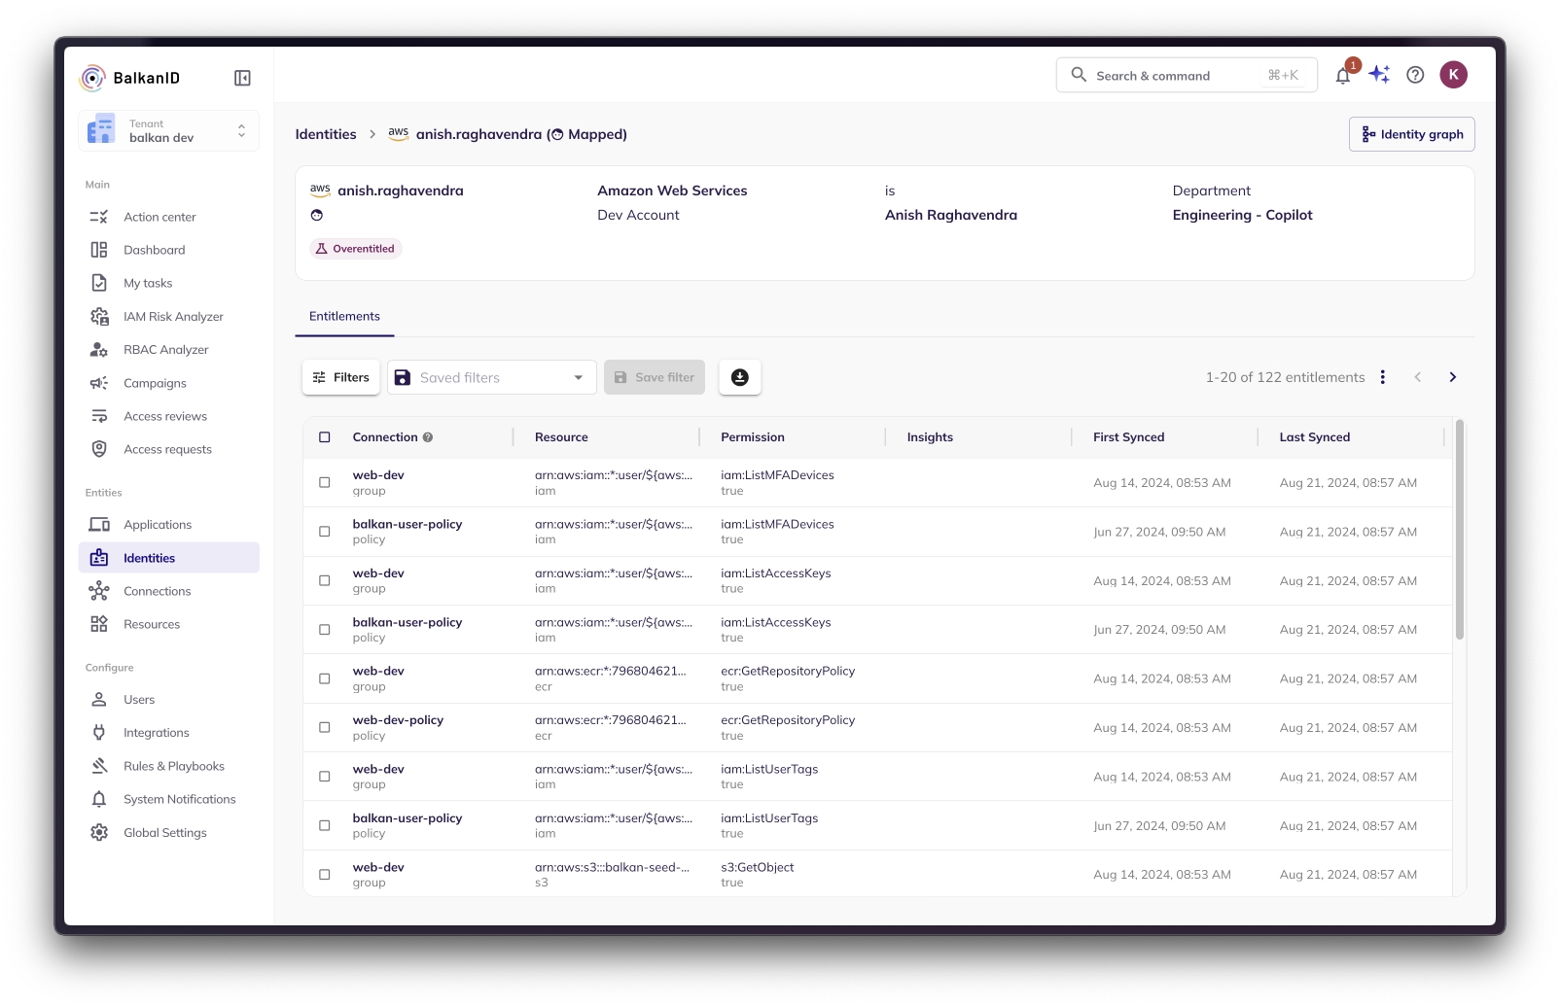
Task: Click the help question mark icon
Action: pyautogui.click(x=1415, y=75)
